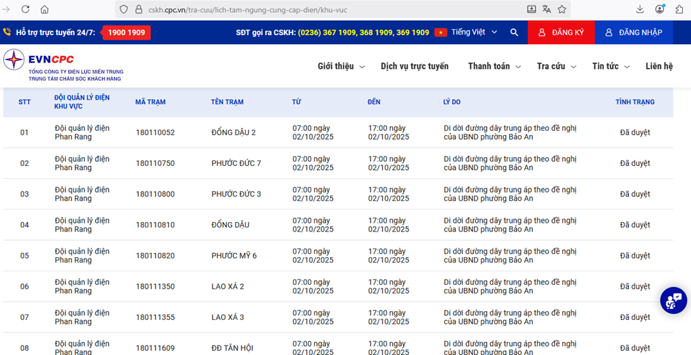
Task: Bookmark this page with the star icon
Action: pyautogui.click(x=562, y=9)
